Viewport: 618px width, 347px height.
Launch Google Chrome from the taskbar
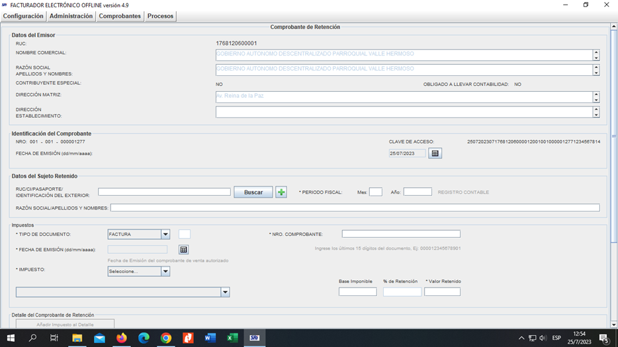166,338
